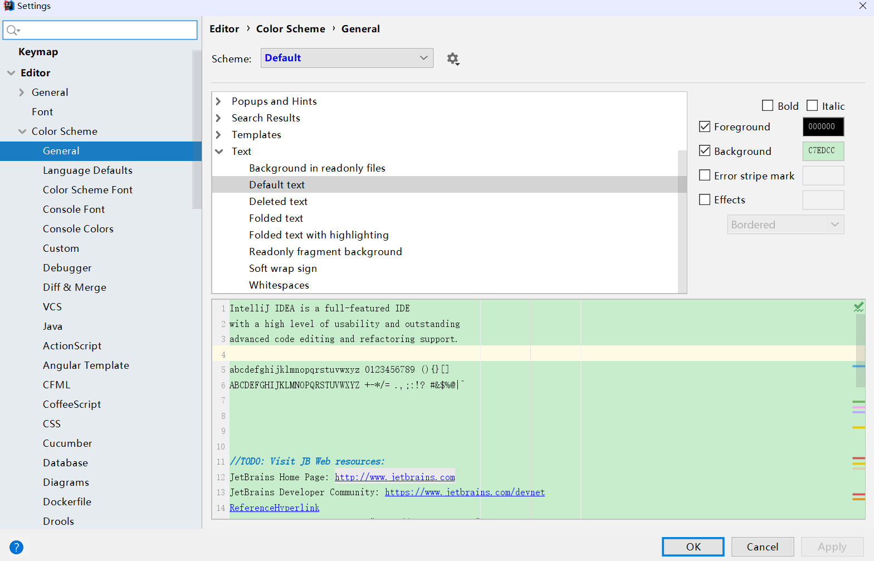Select Custom color settings

click(61, 248)
